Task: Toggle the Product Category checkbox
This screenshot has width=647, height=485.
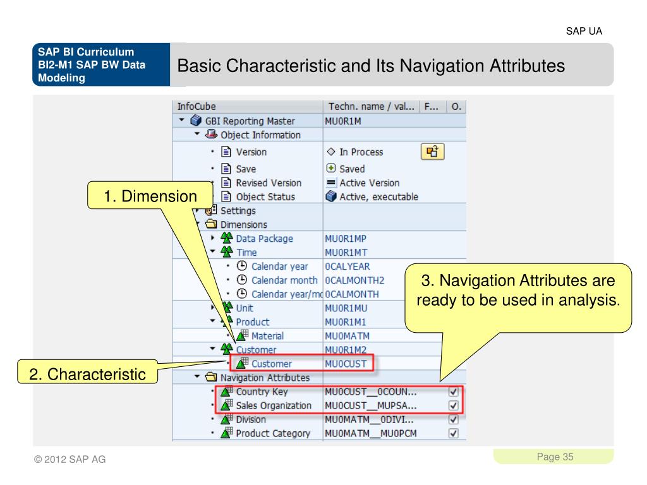Action: [452, 433]
